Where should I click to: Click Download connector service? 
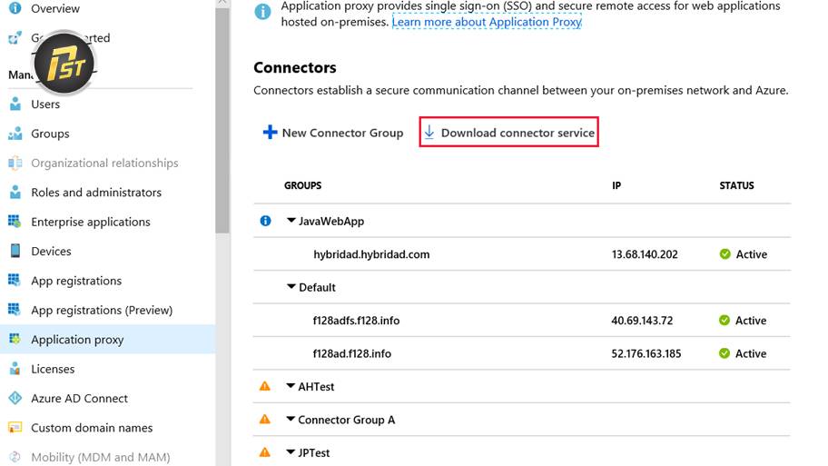coord(509,132)
